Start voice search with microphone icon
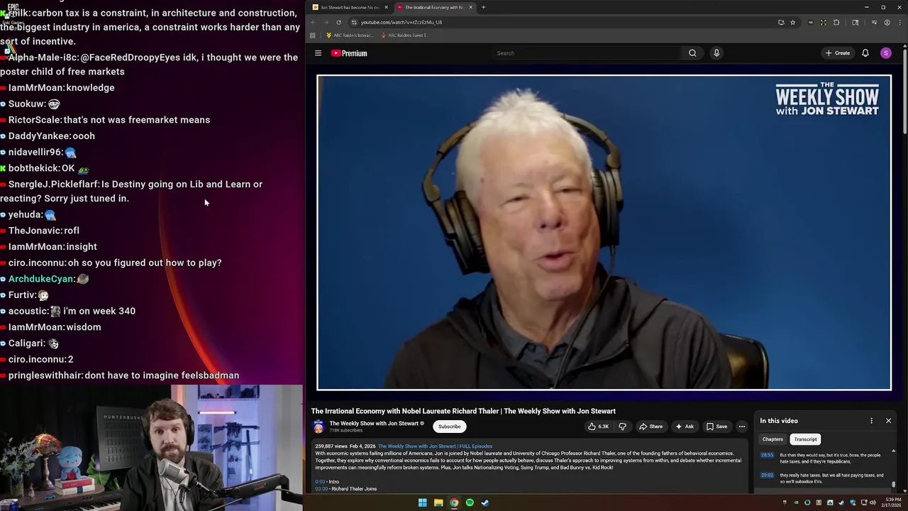The image size is (908, 511). 716,53
